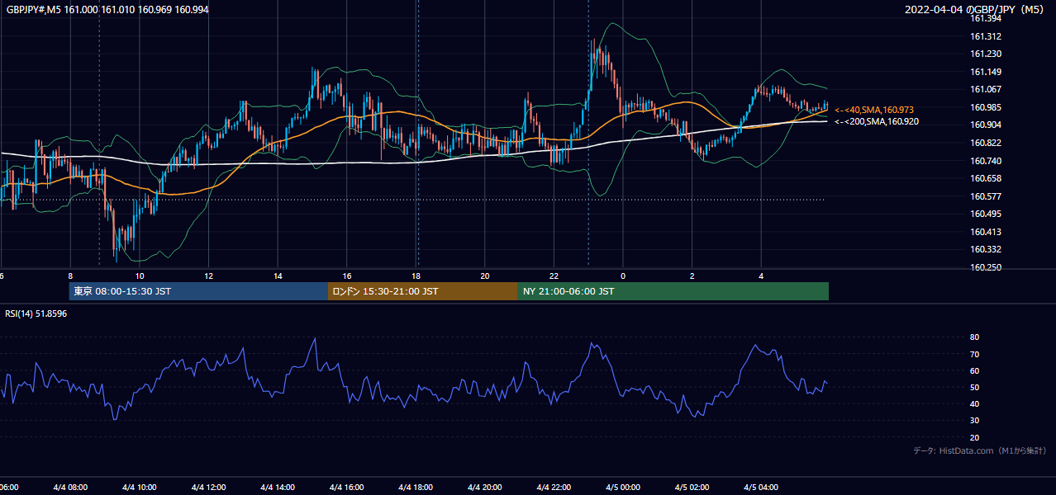Click the RSI axis level 70
Screen dimensions: 1056x495
[x=974, y=354]
